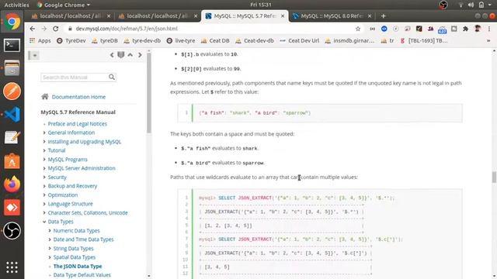Open Google Chrome app menu
The width and height of the screenshot is (497, 279).
[64, 5]
